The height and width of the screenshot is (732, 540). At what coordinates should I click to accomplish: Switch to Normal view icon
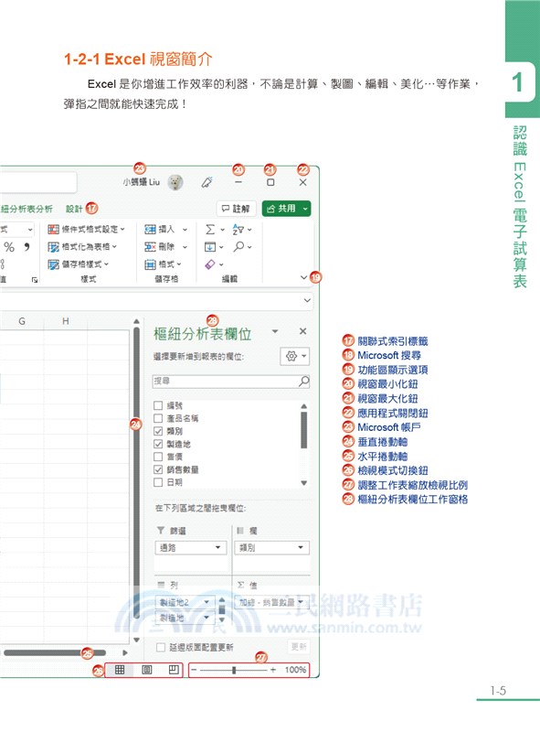click(x=120, y=670)
